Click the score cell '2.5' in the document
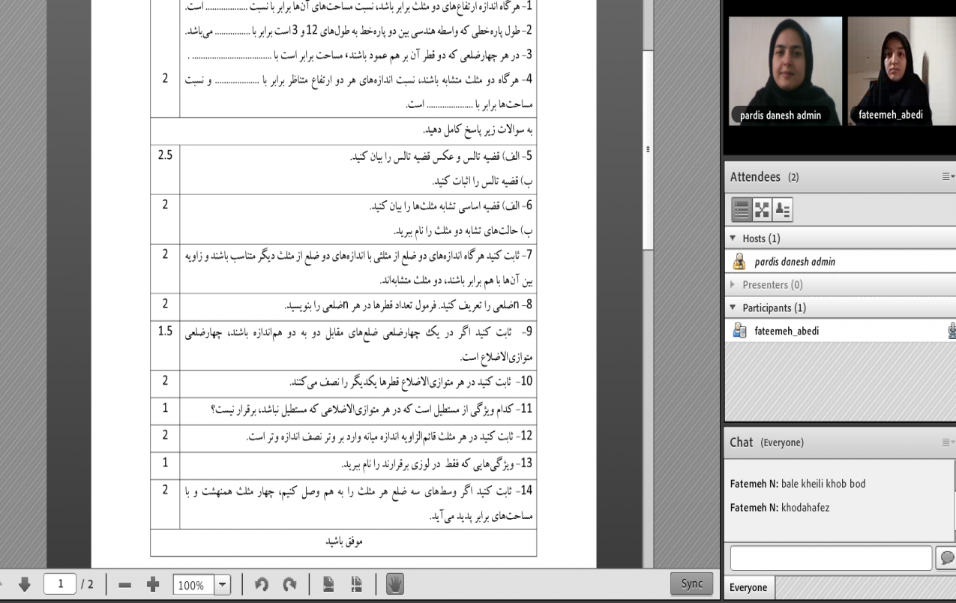The height and width of the screenshot is (603, 956). pos(165,156)
